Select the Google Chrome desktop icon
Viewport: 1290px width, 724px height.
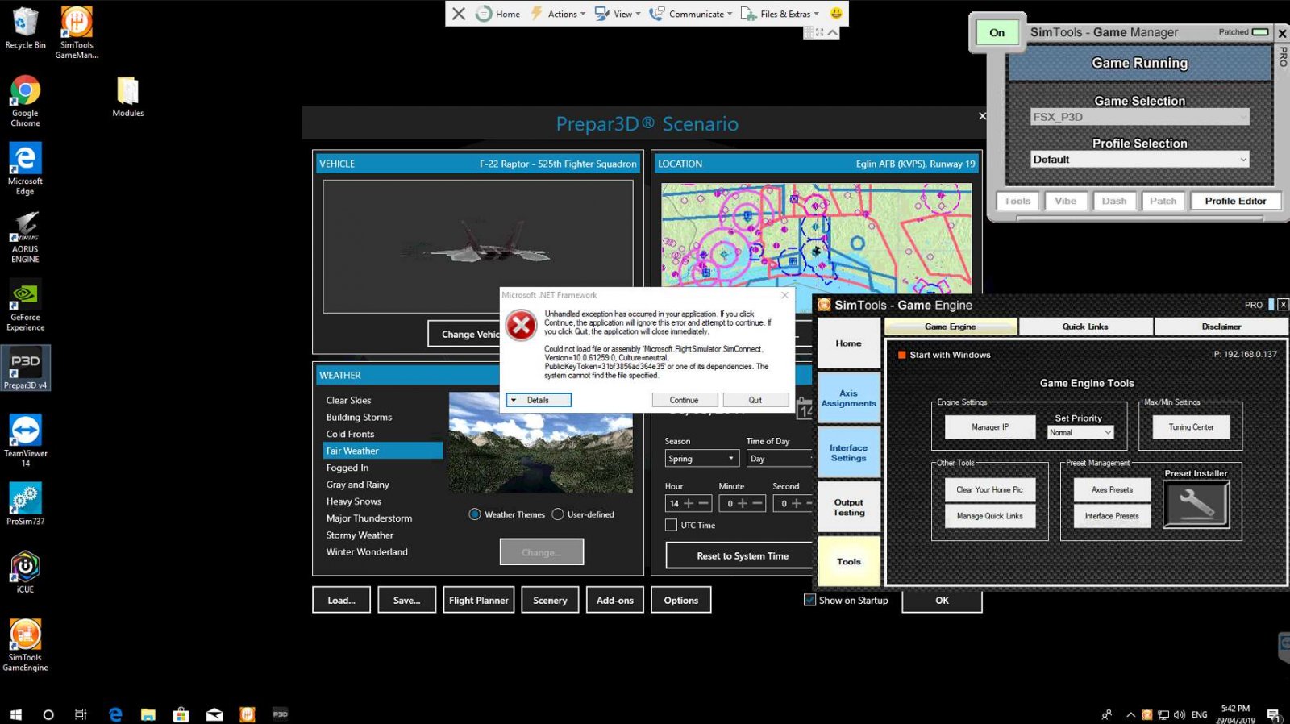(25, 101)
